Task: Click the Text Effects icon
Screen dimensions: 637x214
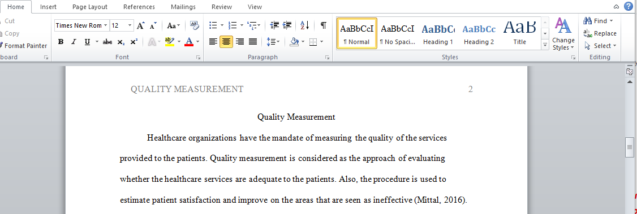Action: (x=152, y=42)
